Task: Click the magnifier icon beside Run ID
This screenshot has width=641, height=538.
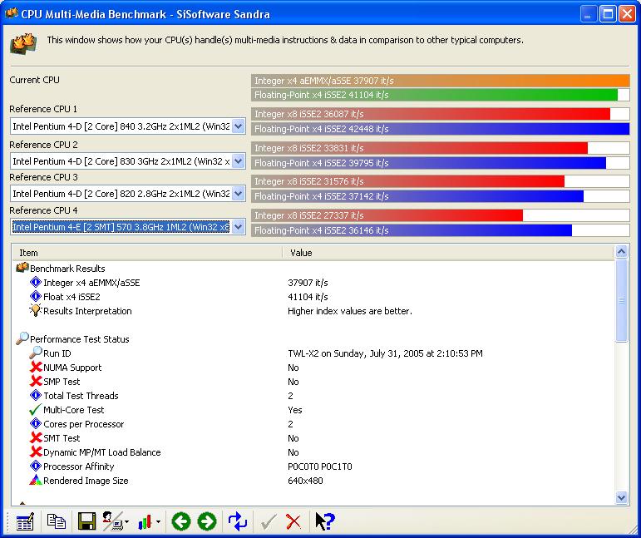Action: click(36, 353)
